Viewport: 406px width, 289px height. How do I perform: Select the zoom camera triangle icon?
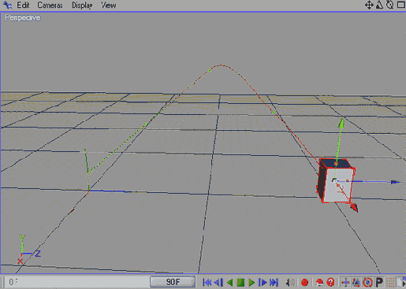coord(379,5)
